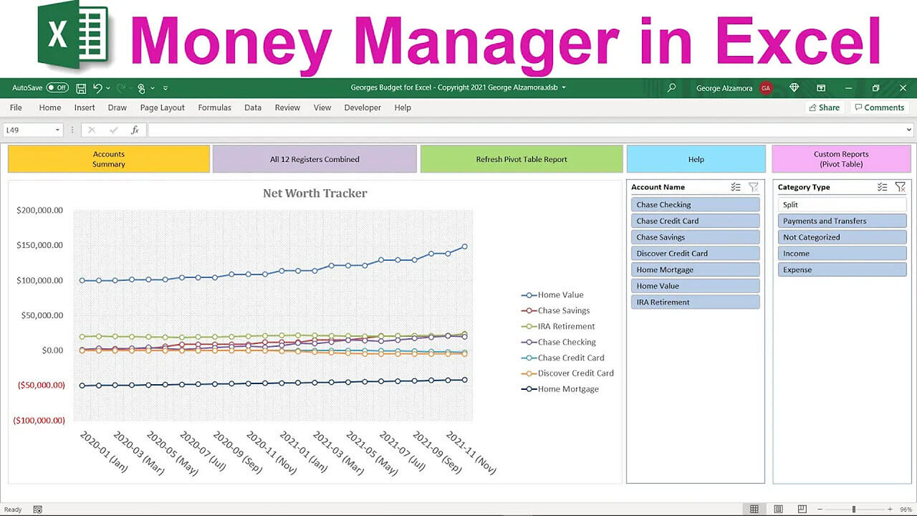Click the Accounts Summary button
This screenshot has width=917, height=516.
click(109, 159)
